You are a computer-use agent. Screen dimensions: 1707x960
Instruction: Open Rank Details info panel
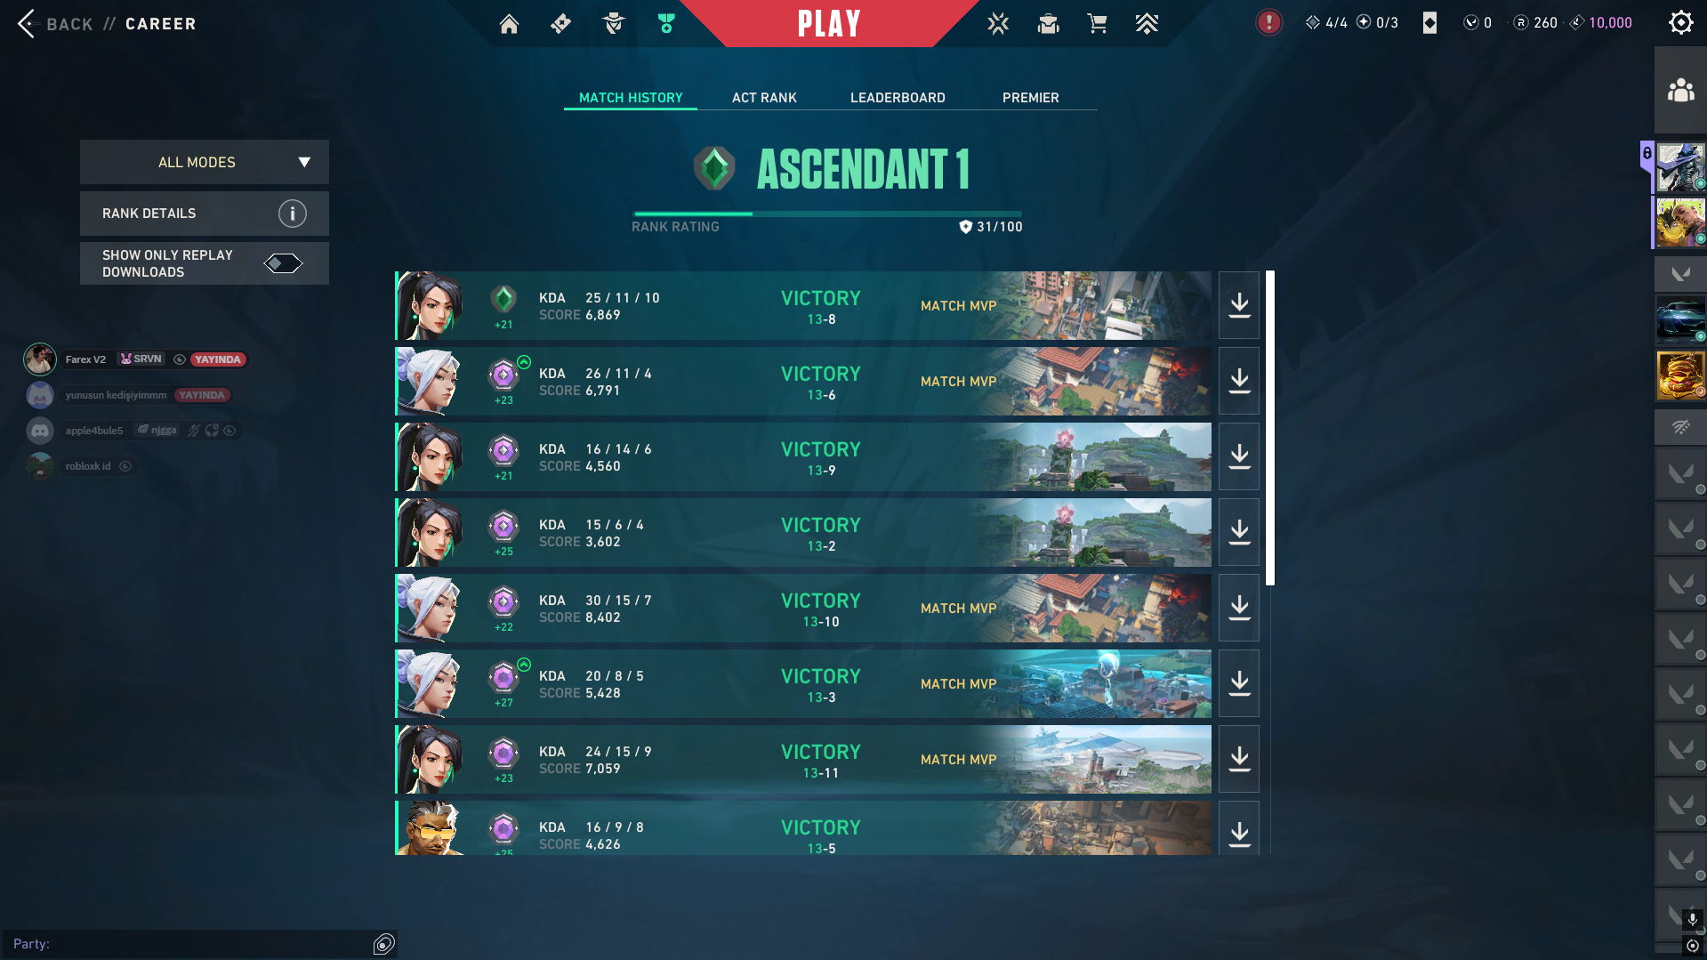click(205, 214)
